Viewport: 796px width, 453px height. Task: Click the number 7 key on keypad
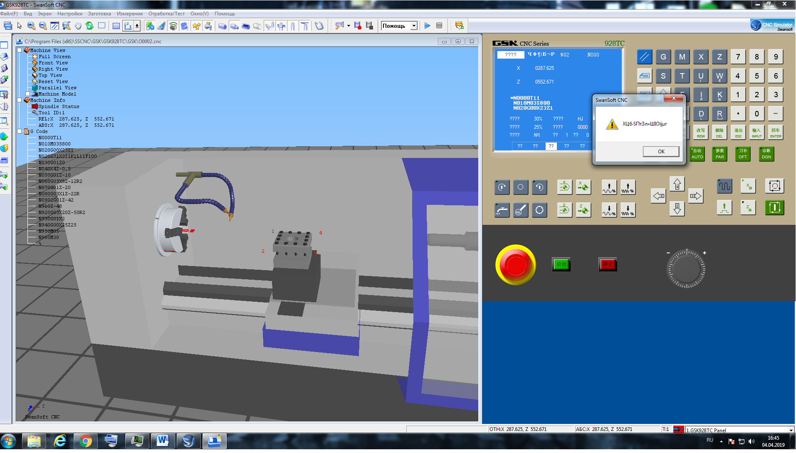tap(738, 57)
